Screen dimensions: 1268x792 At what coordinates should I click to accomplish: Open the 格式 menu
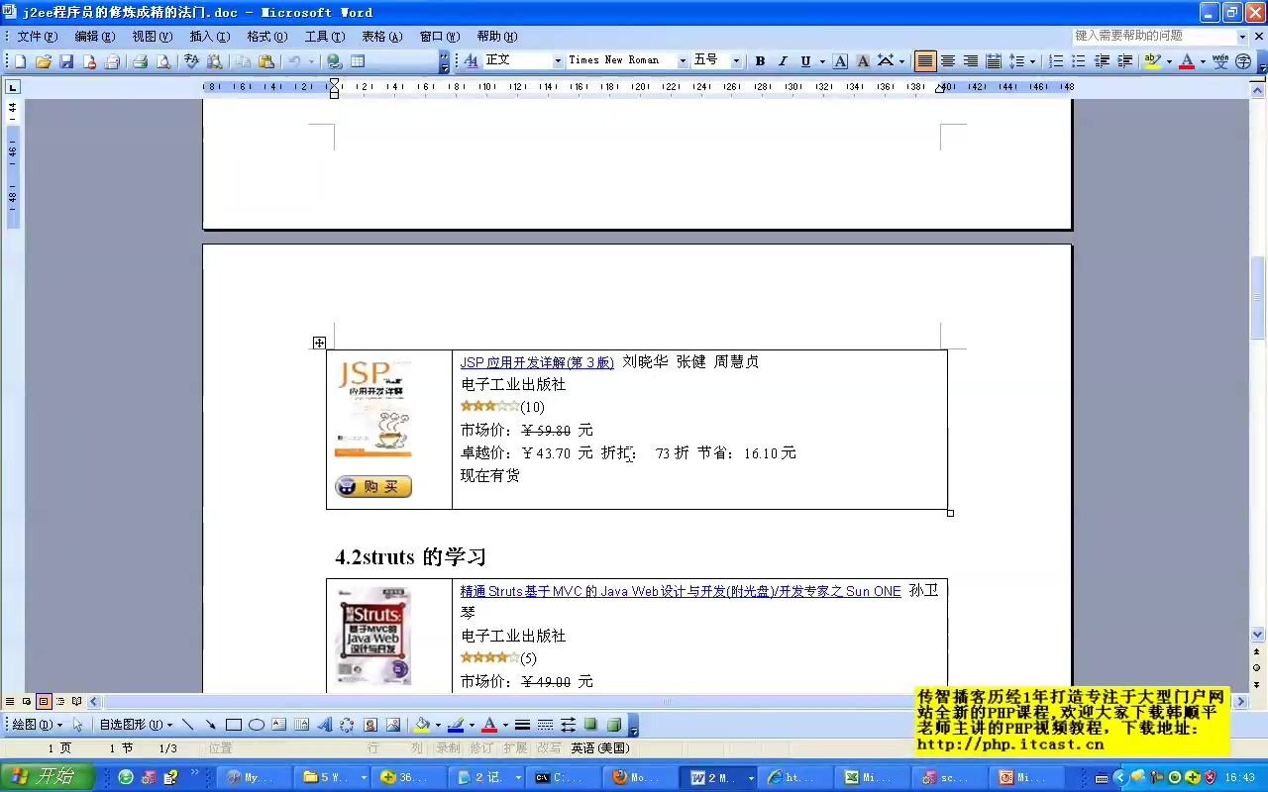(x=267, y=37)
